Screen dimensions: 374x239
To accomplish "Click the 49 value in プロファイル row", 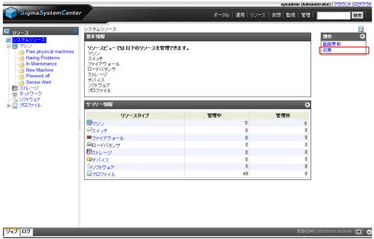I will [245, 174].
